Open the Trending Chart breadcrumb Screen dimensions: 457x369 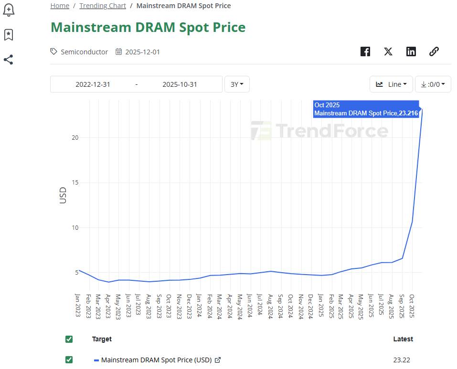(103, 6)
